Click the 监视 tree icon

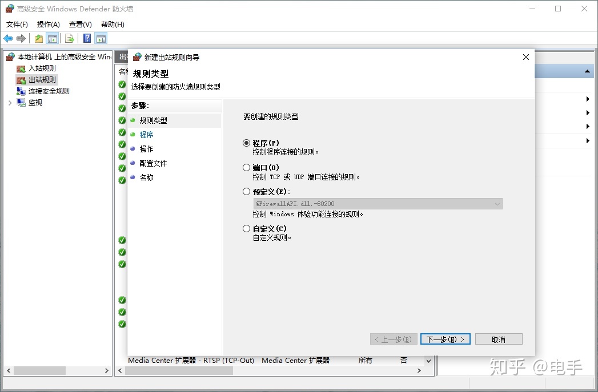[x=21, y=103]
